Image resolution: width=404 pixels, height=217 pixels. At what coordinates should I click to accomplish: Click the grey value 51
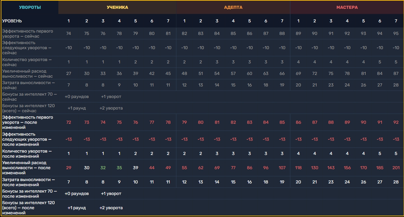200,74
